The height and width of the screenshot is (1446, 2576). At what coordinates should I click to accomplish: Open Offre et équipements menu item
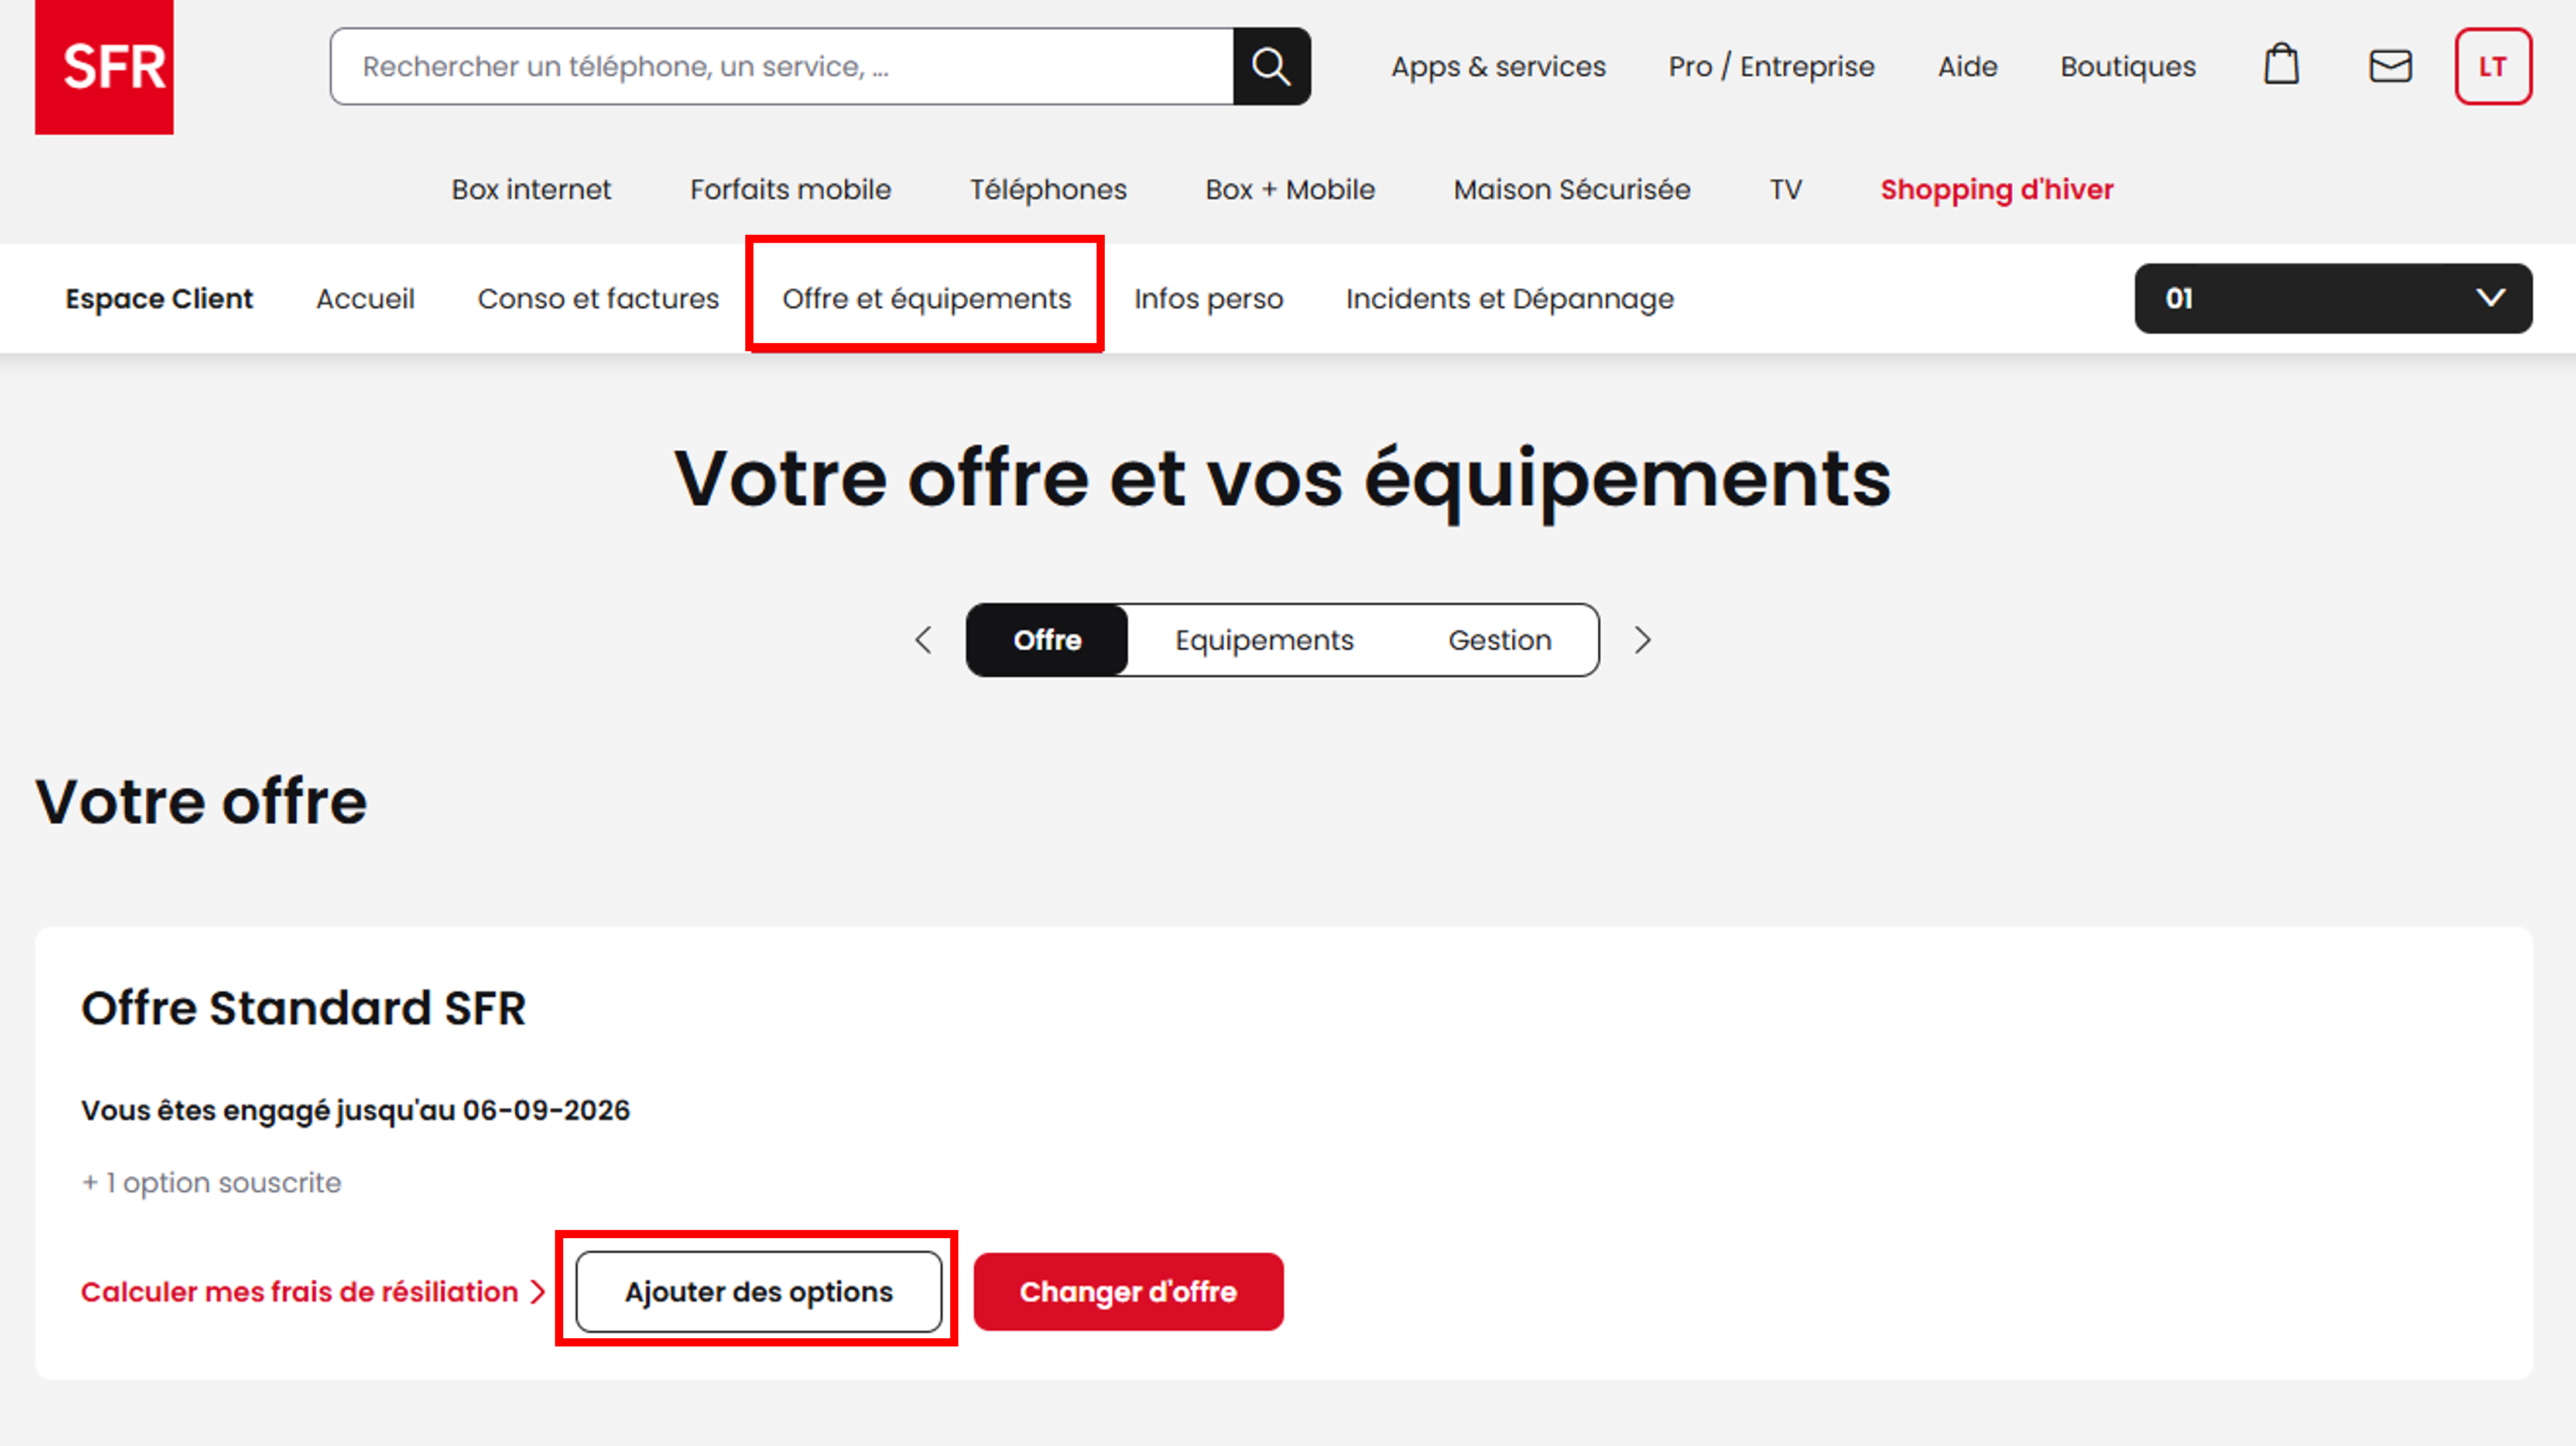tap(926, 298)
